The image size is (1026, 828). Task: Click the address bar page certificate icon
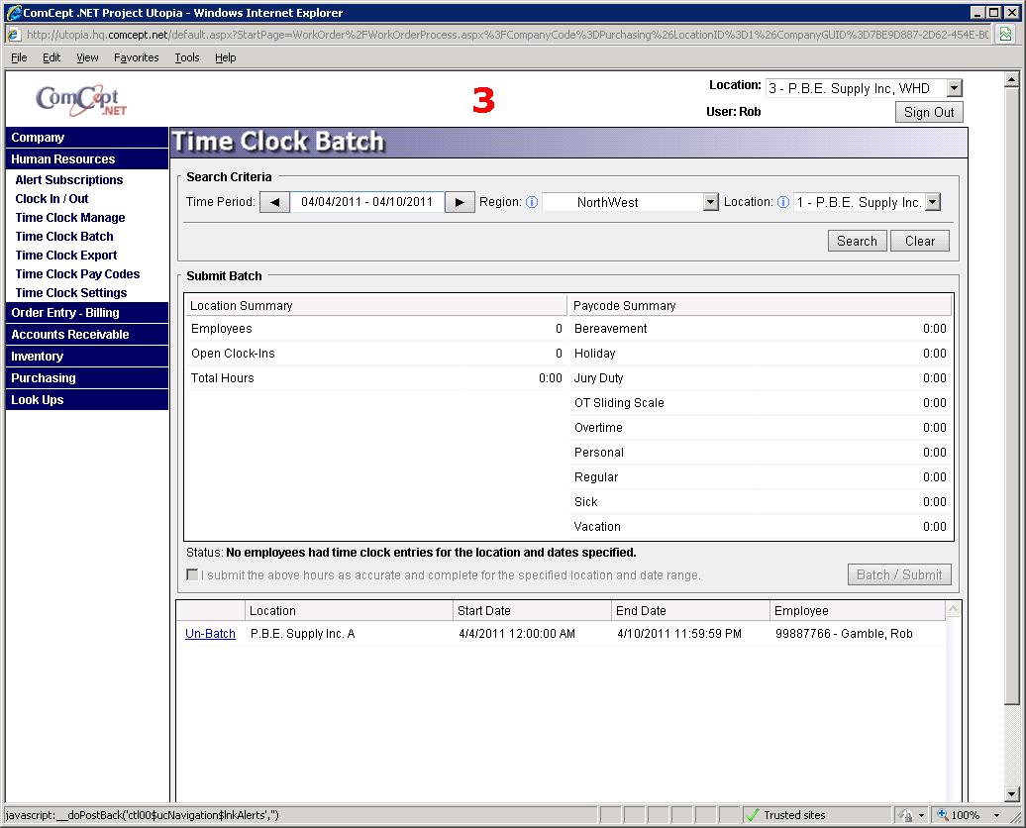pyautogui.click(x=1006, y=34)
